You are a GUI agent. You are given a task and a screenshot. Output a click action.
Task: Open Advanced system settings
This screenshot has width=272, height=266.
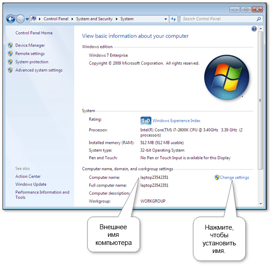click(39, 70)
